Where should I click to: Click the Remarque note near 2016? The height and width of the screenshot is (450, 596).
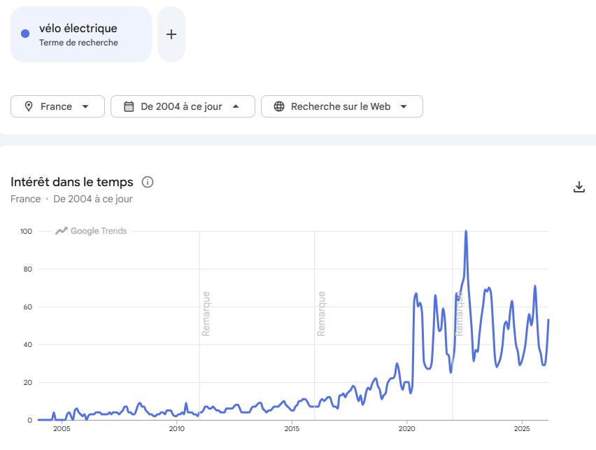click(x=321, y=314)
